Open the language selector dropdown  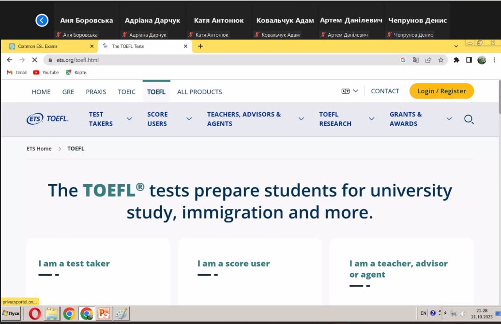[x=349, y=91]
